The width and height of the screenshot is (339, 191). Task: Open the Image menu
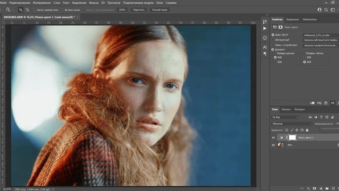point(42,3)
